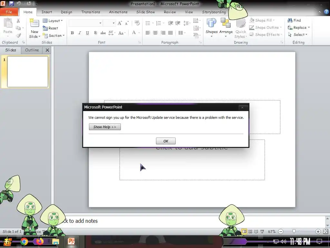Image resolution: width=330 pixels, height=248 pixels.
Task: Increase list indent level
Action: (178, 23)
